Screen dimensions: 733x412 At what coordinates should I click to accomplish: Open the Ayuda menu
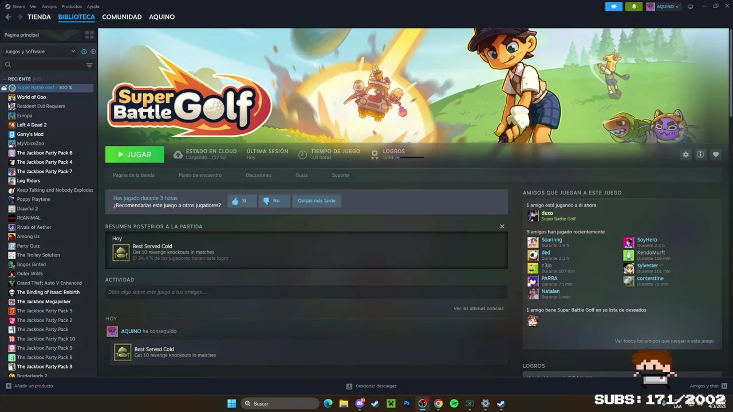tap(93, 6)
